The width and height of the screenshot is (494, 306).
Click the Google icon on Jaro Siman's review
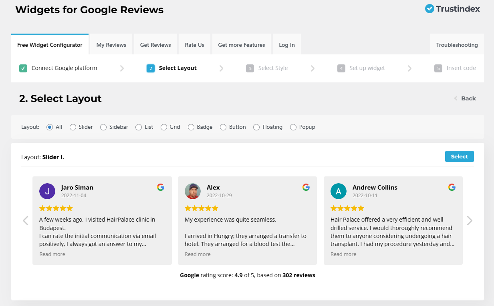161,187
